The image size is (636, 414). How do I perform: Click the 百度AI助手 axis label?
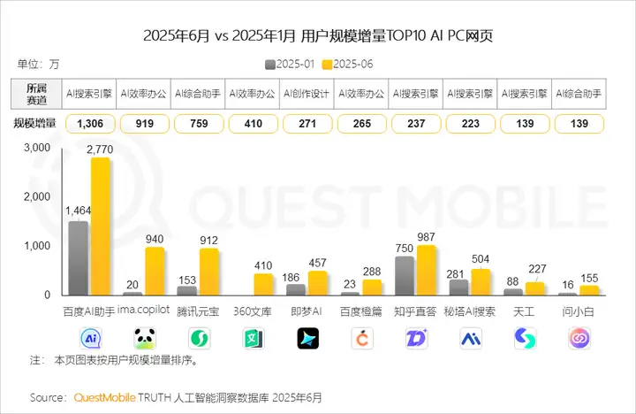[x=89, y=311]
